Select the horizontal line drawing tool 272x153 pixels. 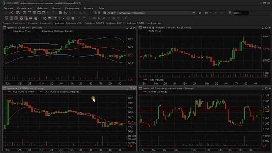pos(84,18)
